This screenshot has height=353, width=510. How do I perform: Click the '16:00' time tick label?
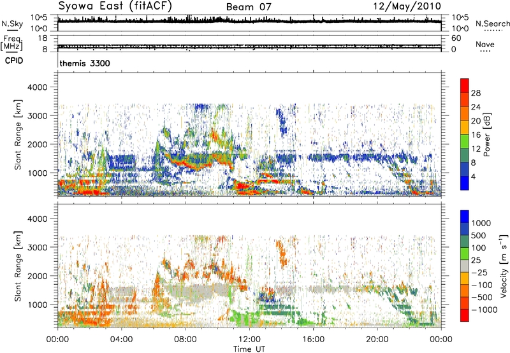pyautogui.click(x=313, y=340)
